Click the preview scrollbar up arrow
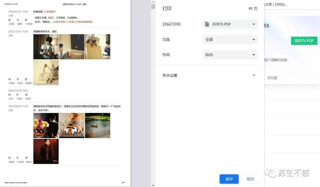The width and height of the screenshot is (320, 187). point(153,2)
